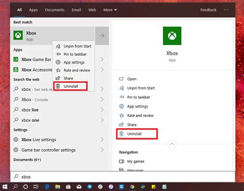Viewport: 244px width, 191px height.
Task: Open Microsoft Store from the taskbar
Action: coord(68,187)
